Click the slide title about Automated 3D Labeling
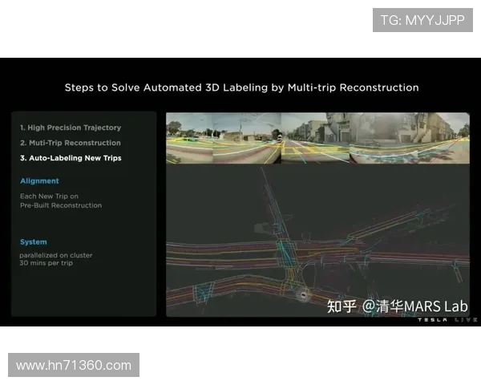The height and width of the screenshot is (385, 481). (x=241, y=87)
